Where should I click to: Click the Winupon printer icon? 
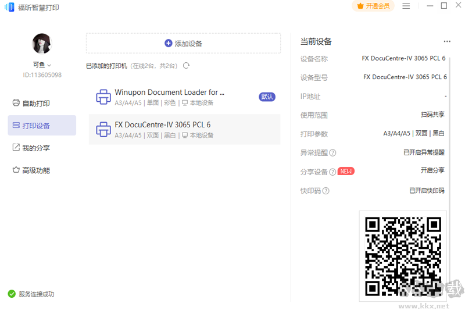103,97
